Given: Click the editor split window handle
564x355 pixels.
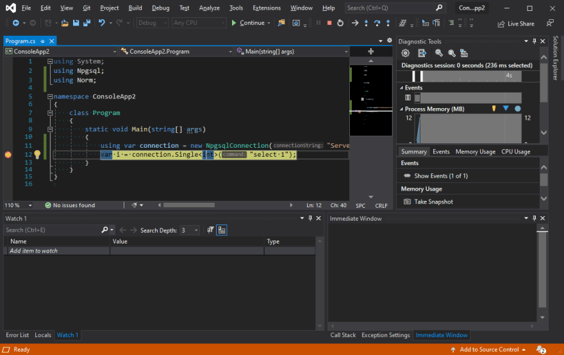Looking at the screenshot, I should click(x=371, y=51).
